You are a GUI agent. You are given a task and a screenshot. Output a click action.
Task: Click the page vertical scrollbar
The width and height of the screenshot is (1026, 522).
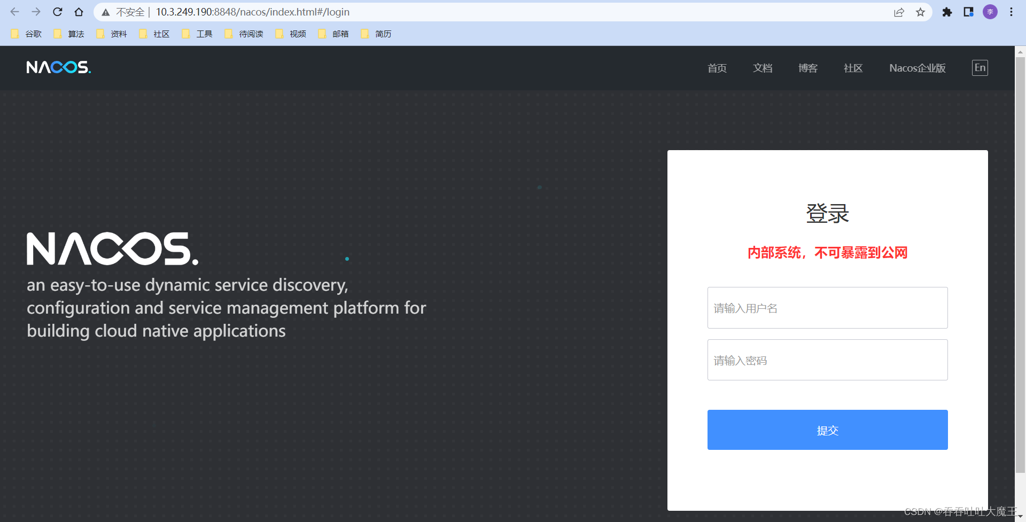coord(1020,264)
